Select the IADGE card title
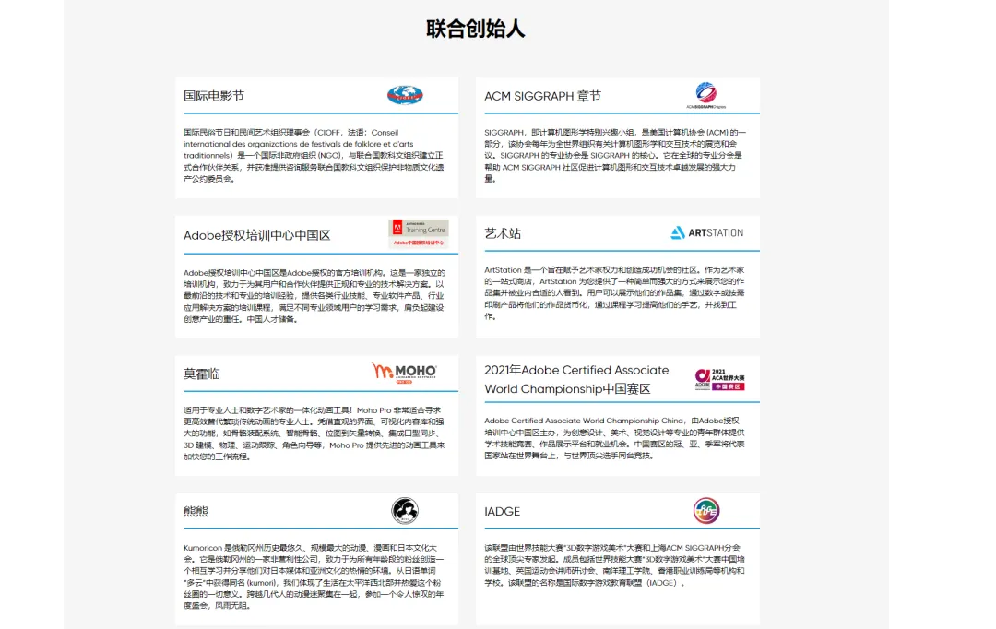Image resolution: width=996 pixels, height=629 pixels. [x=502, y=512]
